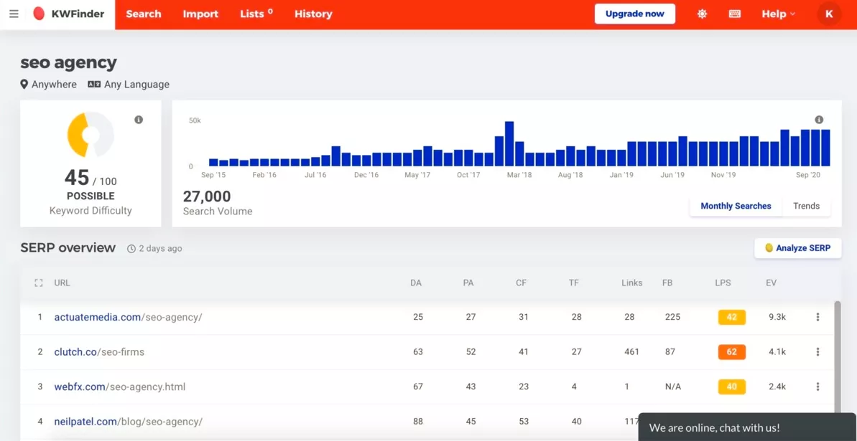Sort by the Links column header
Viewport: 857px width, 441px height.
[632, 283]
